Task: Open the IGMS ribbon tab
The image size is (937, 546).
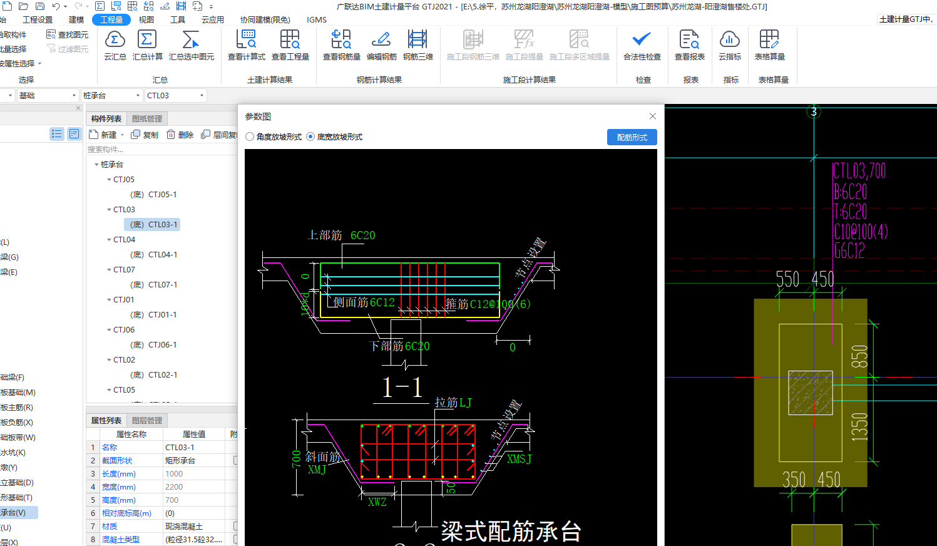Action: pyautogui.click(x=317, y=19)
